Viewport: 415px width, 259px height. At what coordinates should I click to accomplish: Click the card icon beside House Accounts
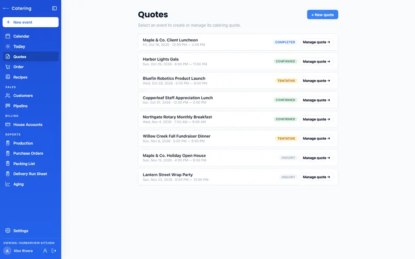(8, 124)
